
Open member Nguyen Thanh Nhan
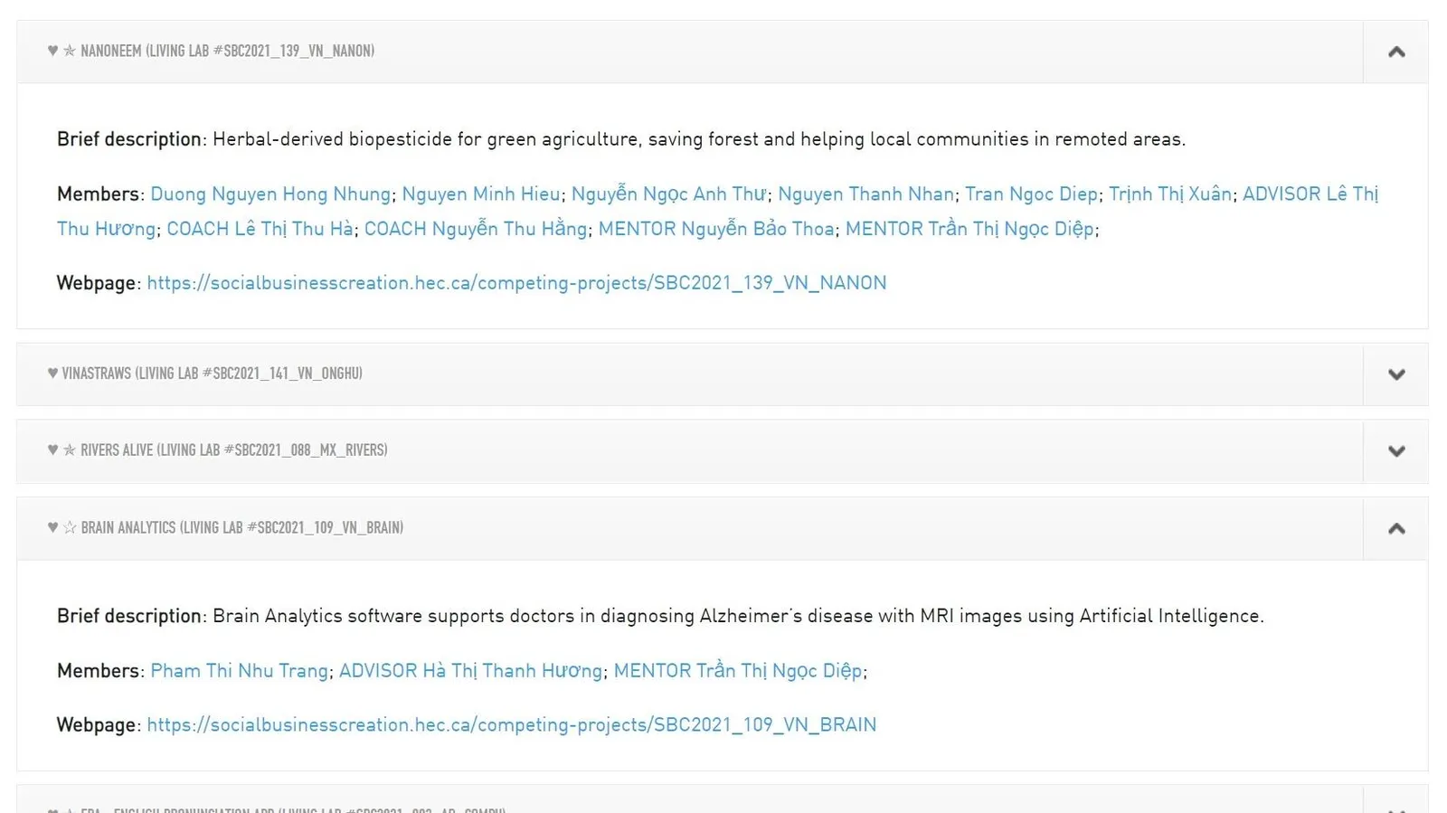tap(865, 194)
